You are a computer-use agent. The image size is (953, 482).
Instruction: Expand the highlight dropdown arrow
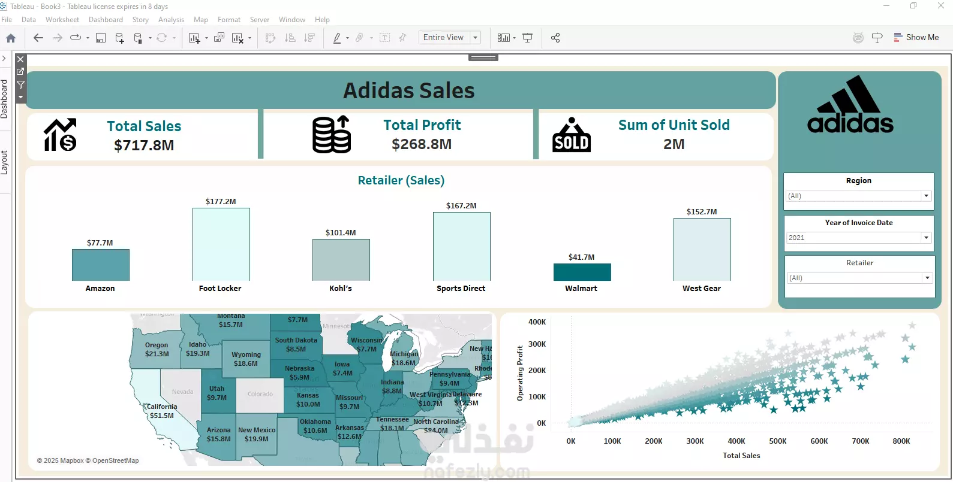pyautogui.click(x=347, y=38)
